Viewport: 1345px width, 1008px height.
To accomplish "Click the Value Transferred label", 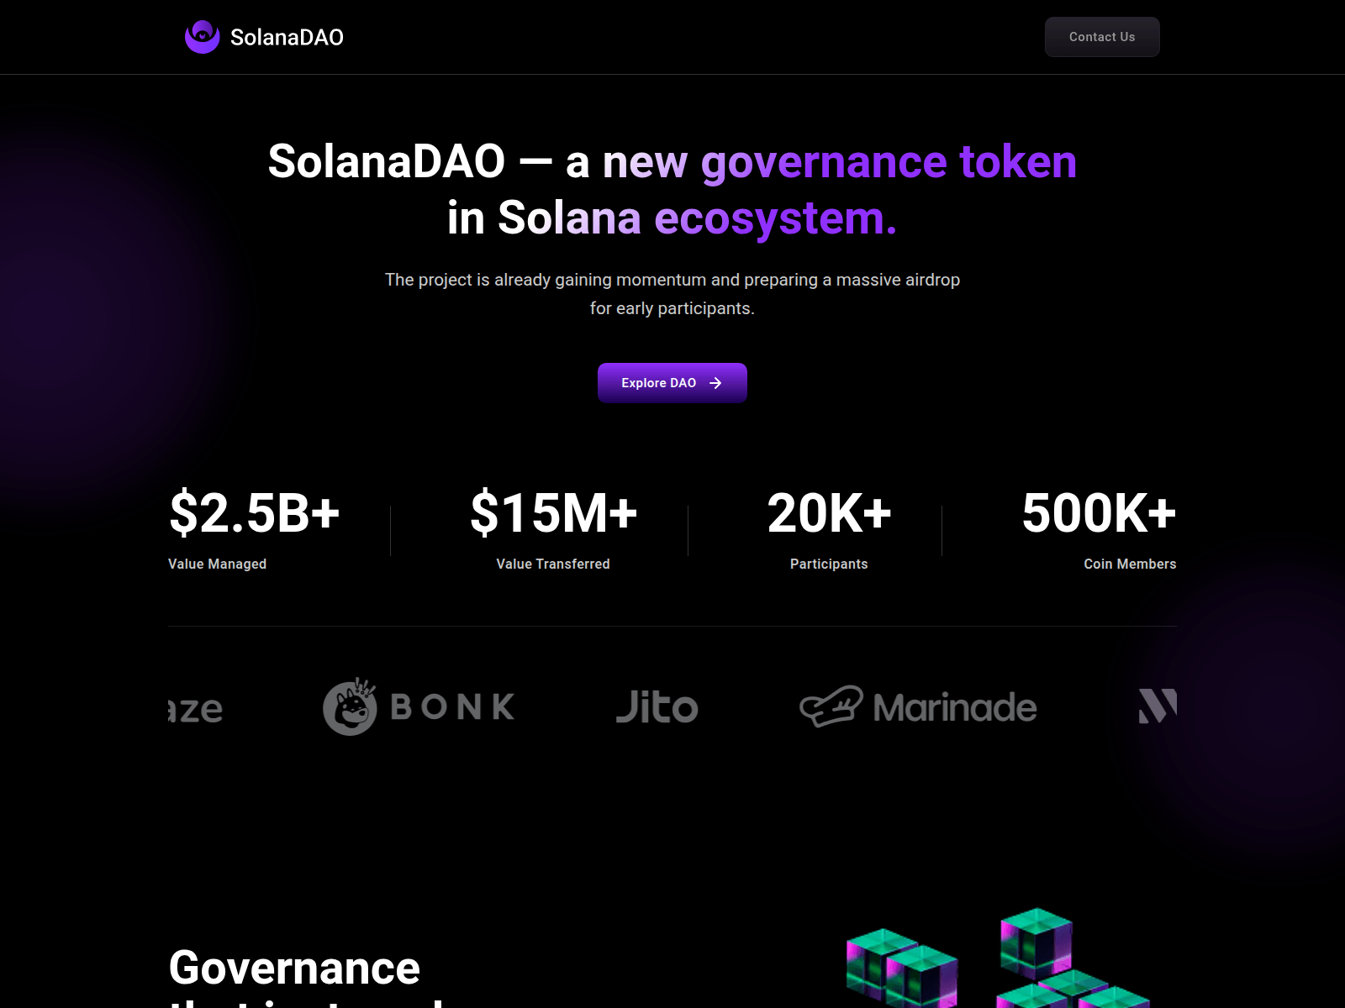I will 553,564.
